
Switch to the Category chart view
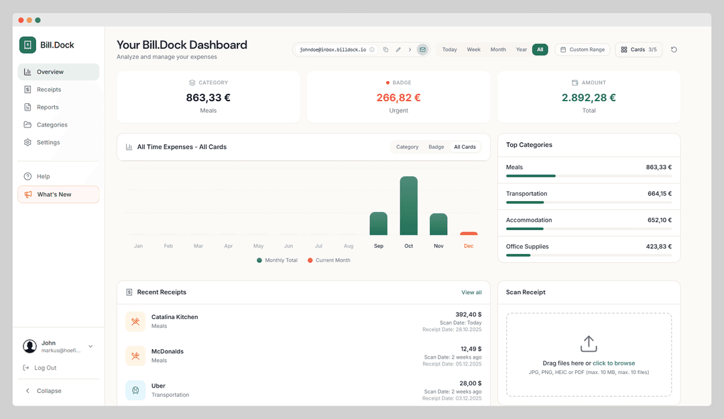click(x=407, y=146)
